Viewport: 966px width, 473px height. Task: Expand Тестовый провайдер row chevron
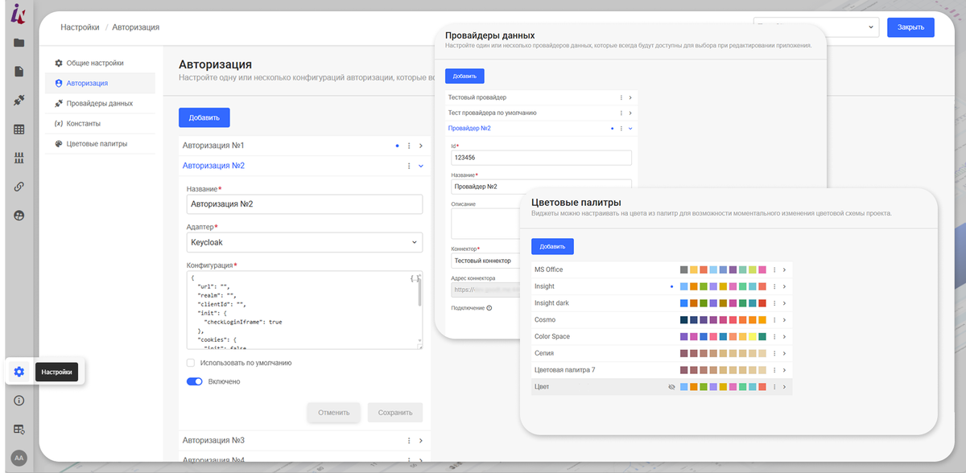(x=630, y=97)
